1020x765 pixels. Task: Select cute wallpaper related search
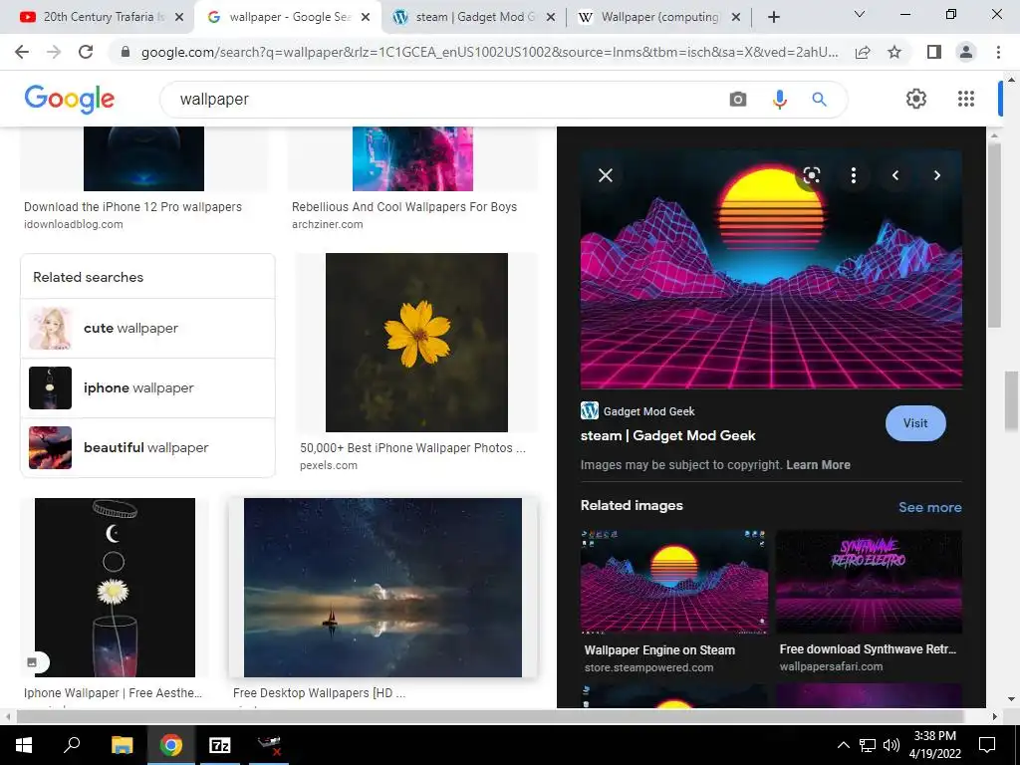click(147, 329)
